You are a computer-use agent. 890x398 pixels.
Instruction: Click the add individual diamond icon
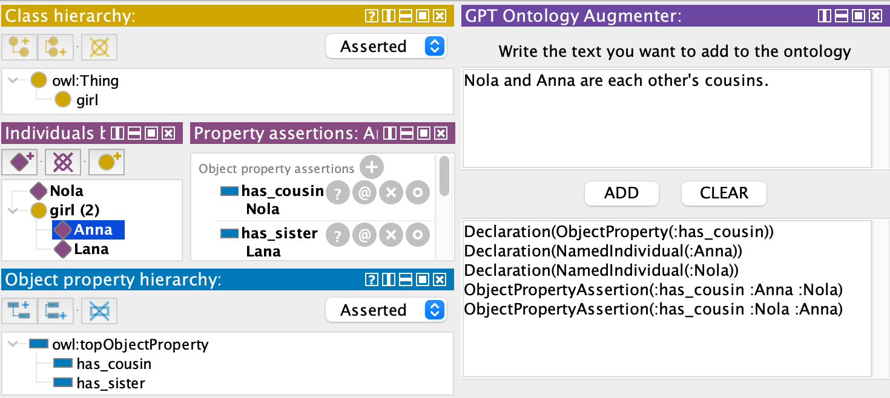click(x=20, y=162)
